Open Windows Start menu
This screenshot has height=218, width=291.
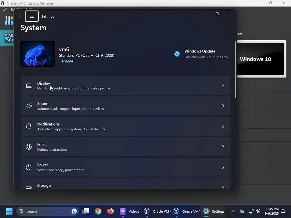point(9,211)
